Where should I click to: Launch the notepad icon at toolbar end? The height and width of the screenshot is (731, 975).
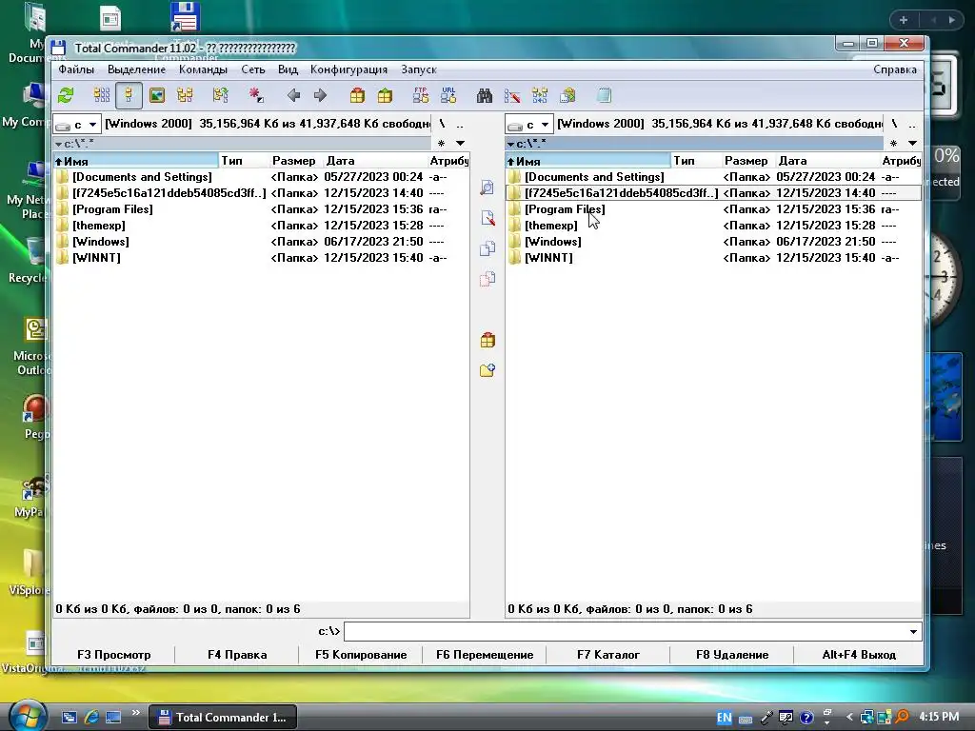pos(604,95)
